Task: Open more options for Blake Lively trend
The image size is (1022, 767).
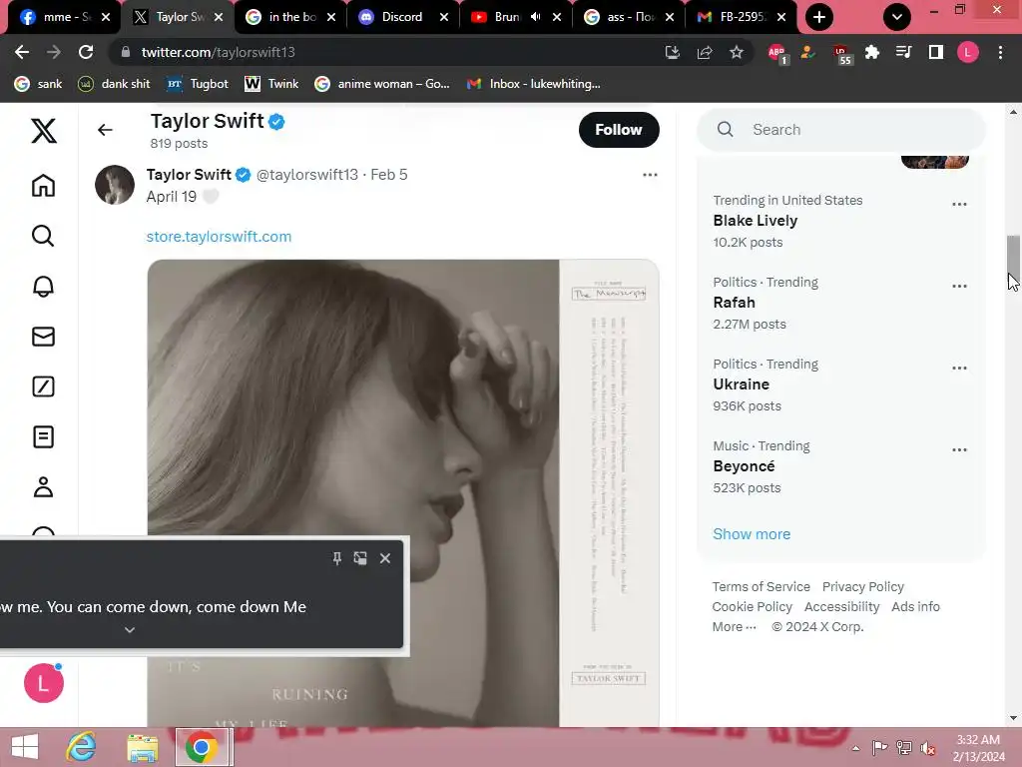Action: [x=959, y=204]
